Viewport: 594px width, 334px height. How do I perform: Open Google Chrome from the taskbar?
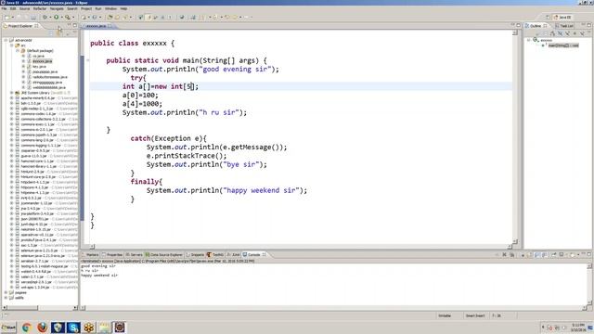click(27, 328)
